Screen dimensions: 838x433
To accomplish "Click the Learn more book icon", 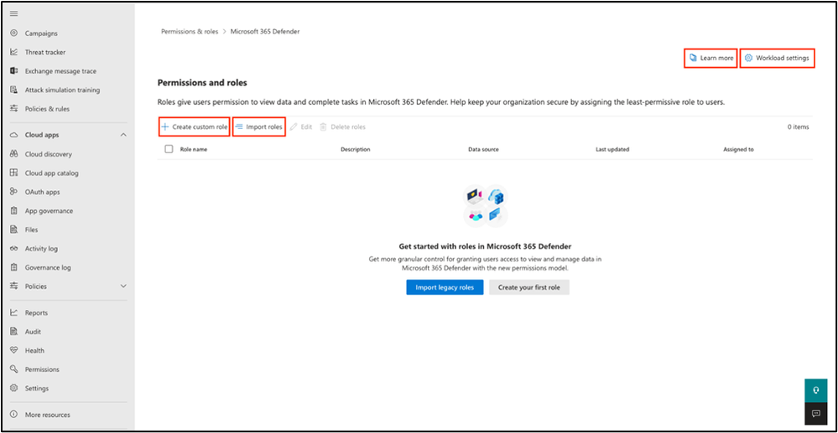I will pos(693,58).
